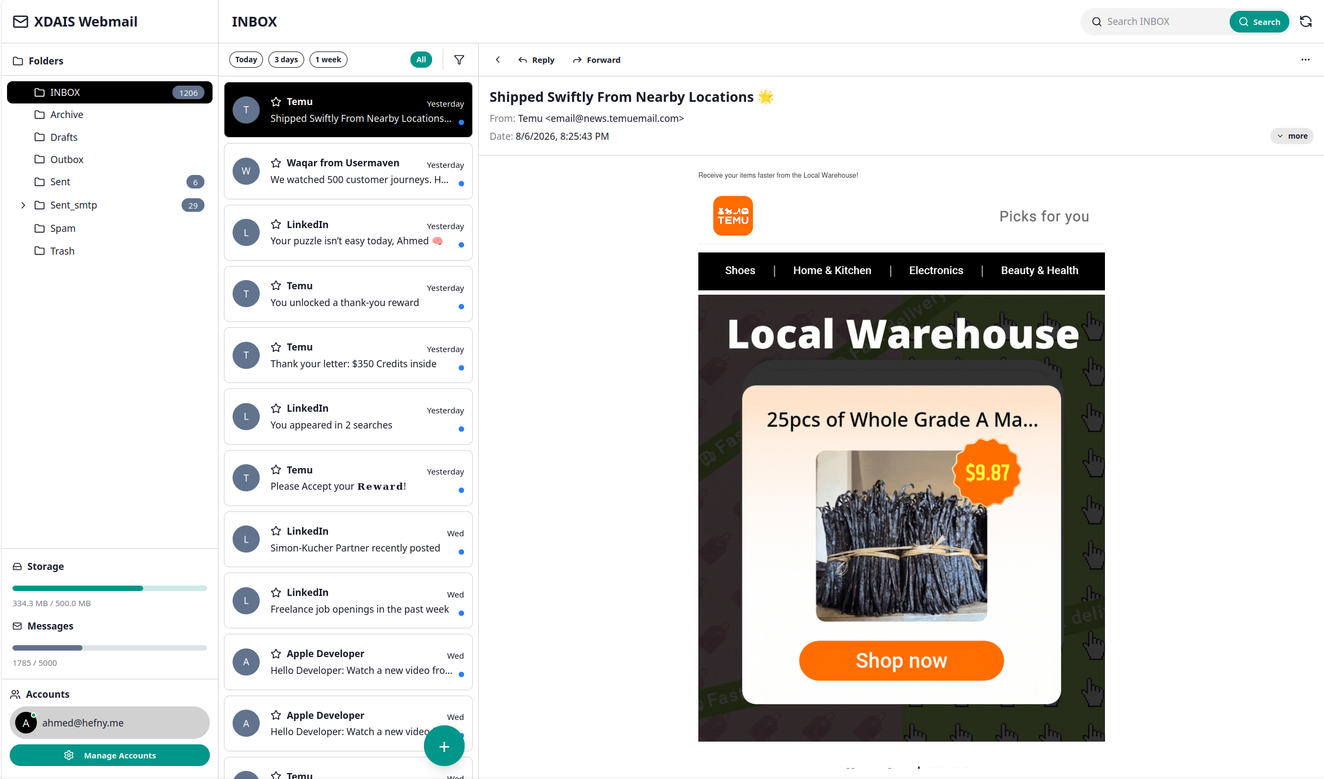Click the Shop now button
The image size is (1324, 779).
pos(901,660)
